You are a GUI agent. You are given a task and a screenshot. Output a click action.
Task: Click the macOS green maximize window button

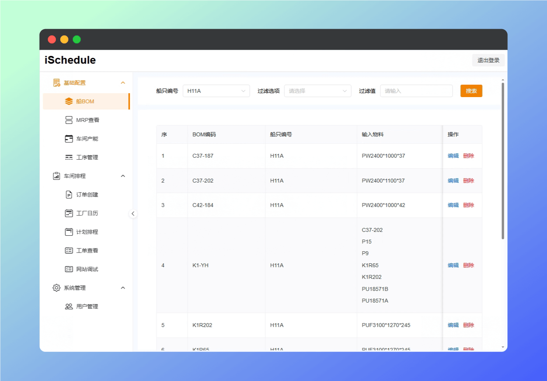pyautogui.click(x=77, y=39)
